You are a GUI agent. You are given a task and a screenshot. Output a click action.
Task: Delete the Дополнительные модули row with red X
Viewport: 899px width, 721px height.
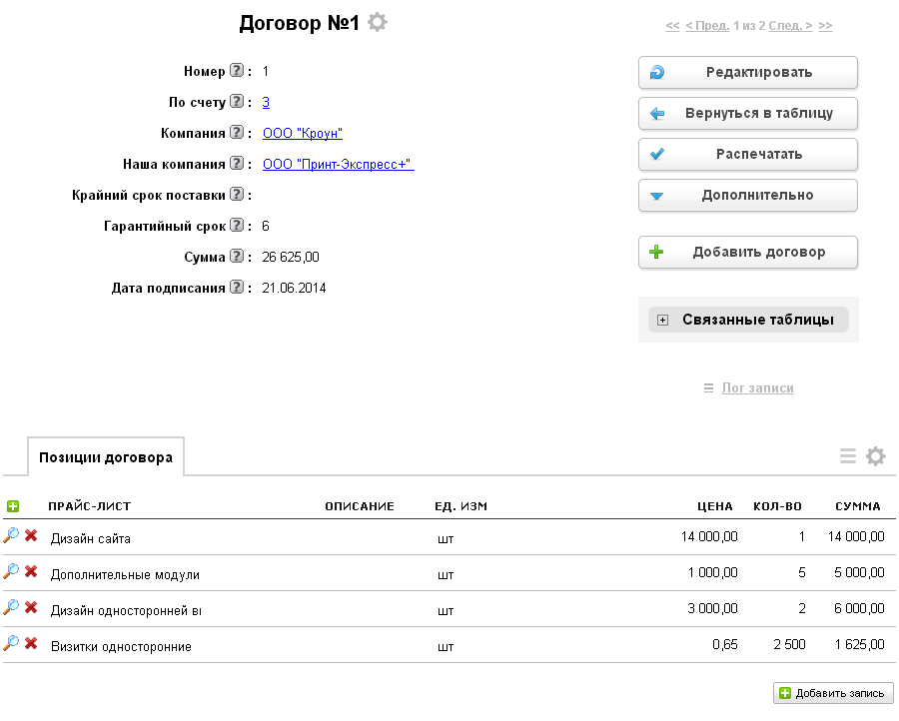[31, 572]
